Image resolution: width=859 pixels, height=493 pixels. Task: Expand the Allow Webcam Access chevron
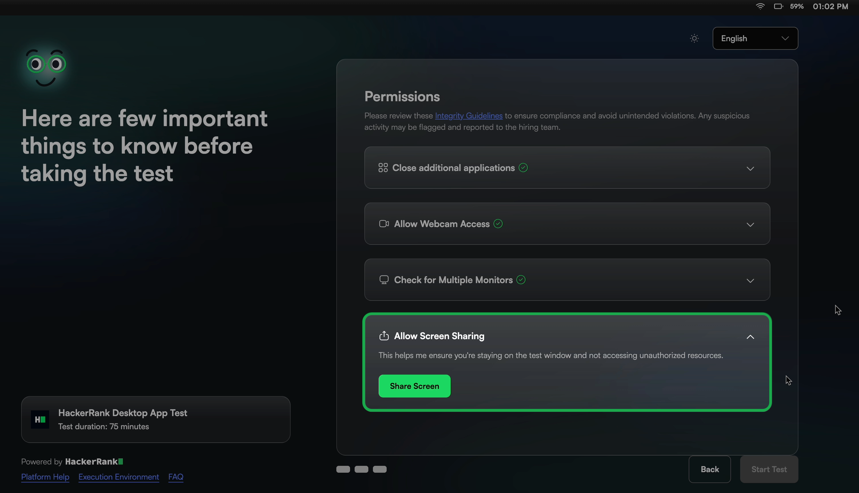coord(750,225)
